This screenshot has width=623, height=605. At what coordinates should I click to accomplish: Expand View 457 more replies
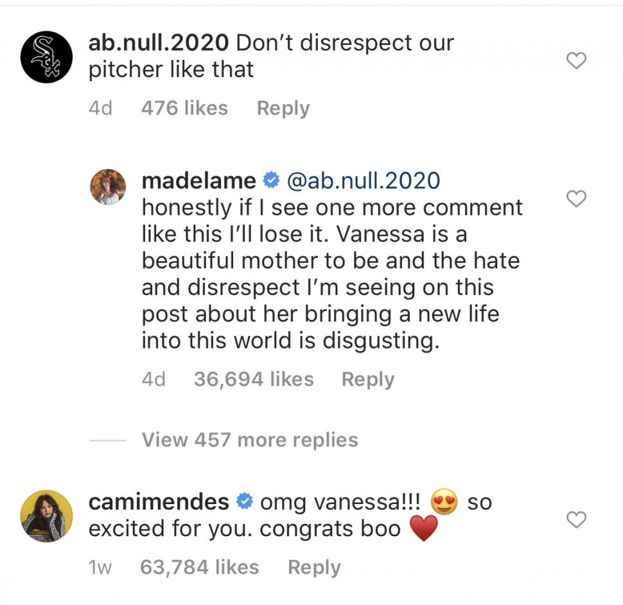pos(249,440)
